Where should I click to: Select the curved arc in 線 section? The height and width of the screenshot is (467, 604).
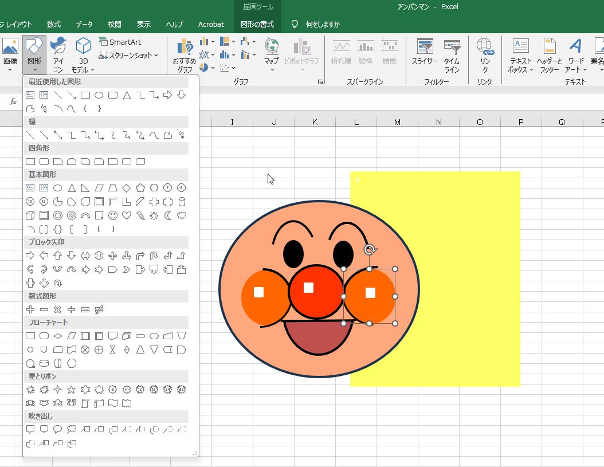coord(154,135)
